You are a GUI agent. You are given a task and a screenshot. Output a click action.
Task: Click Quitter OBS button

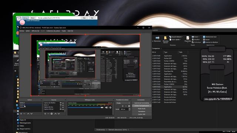[141, 114]
